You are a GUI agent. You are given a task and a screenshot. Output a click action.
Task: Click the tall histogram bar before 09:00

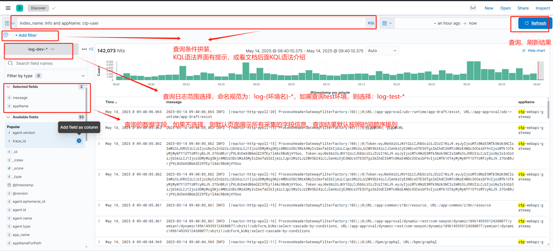pyautogui.click(x=246, y=71)
